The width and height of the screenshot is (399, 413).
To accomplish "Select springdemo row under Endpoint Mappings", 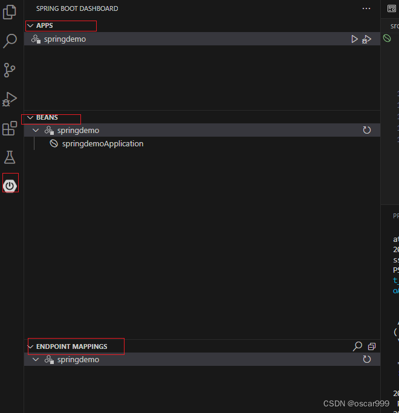I will [x=202, y=359].
